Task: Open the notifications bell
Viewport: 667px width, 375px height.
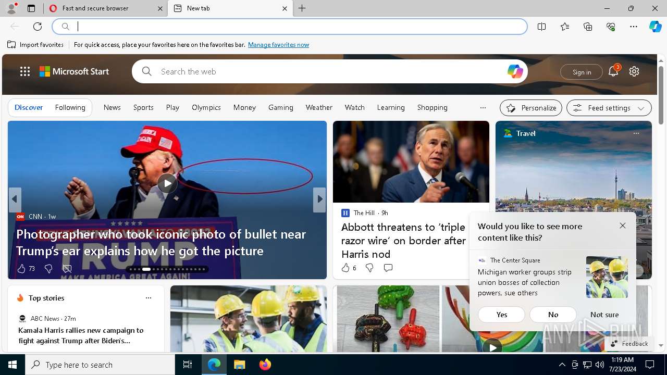Action: pos(613,72)
